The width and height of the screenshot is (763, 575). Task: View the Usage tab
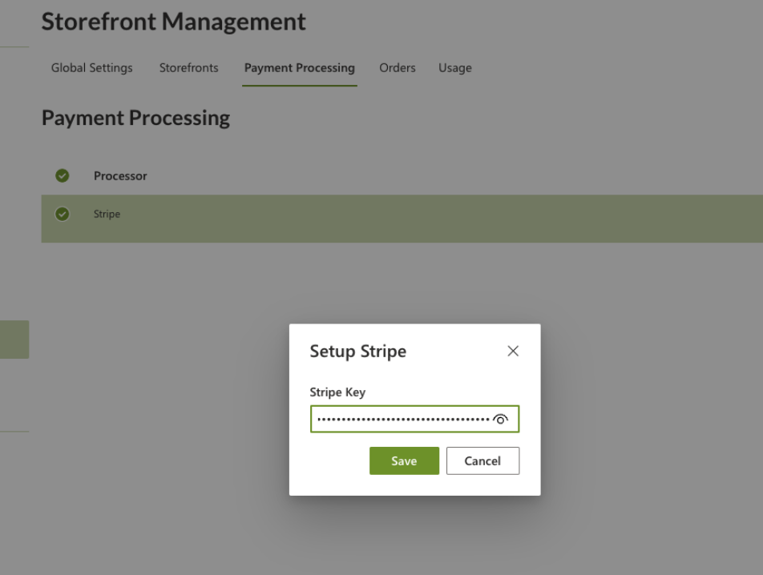pos(455,68)
